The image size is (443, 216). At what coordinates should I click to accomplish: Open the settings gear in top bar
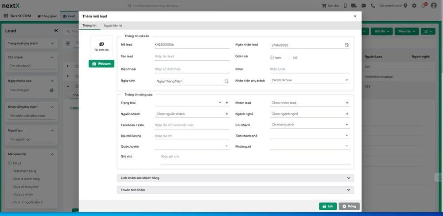414,6
